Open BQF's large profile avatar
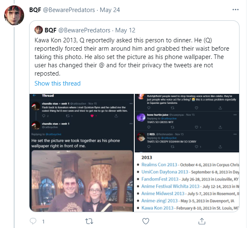 click(14, 15)
